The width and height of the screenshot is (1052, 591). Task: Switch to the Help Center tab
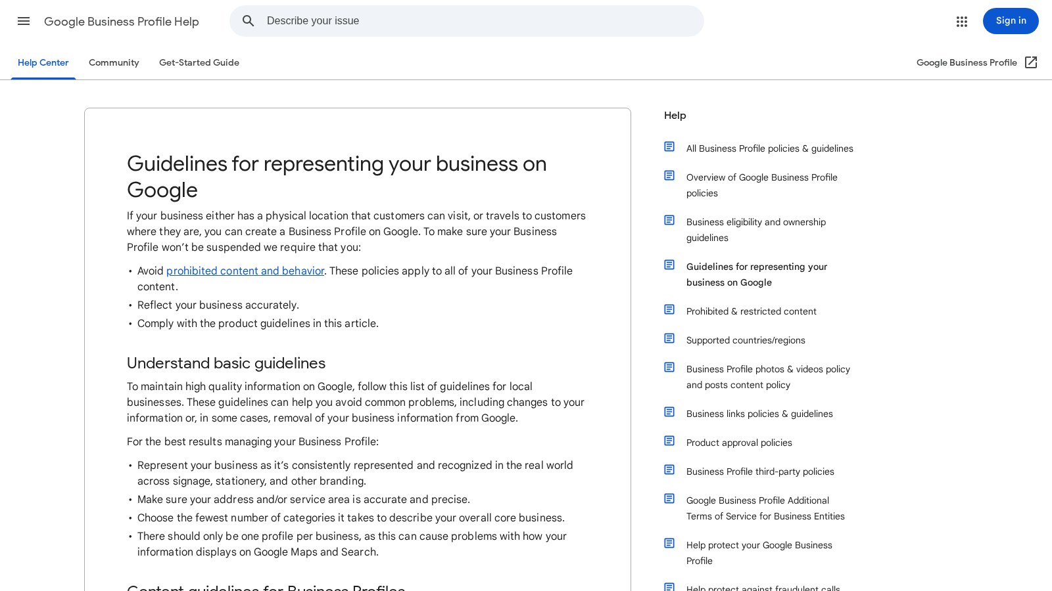point(43,62)
